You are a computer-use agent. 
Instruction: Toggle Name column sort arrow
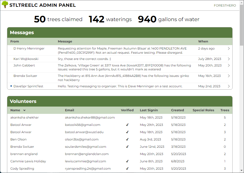(24, 110)
